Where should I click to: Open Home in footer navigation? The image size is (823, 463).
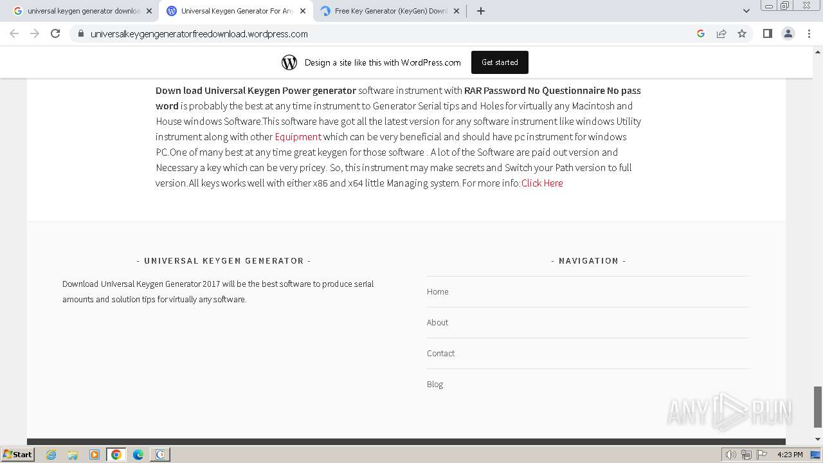coord(438,291)
